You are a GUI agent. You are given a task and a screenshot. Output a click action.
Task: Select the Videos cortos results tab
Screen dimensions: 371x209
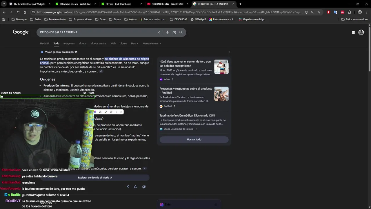[x=99, y=44]
